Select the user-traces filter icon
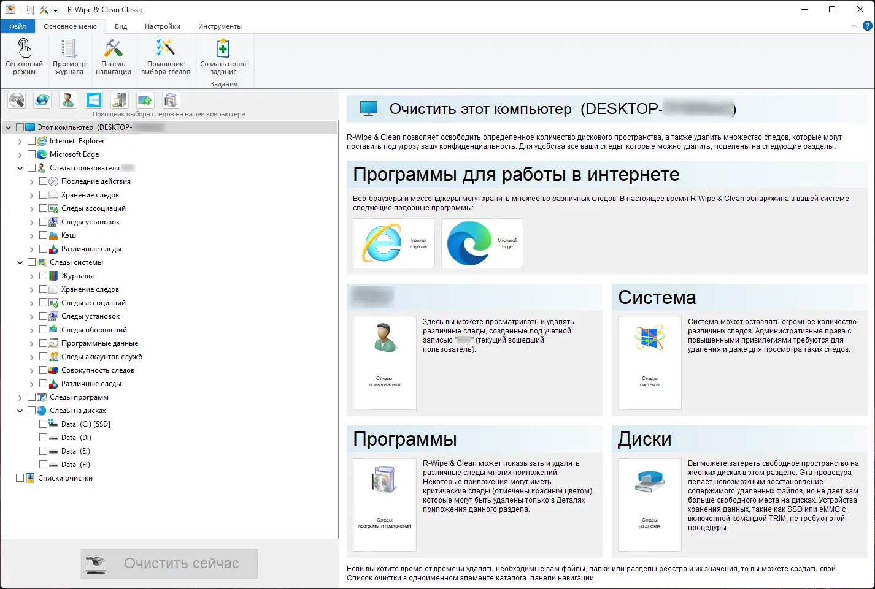875x589 pixels. click(67, 100)
